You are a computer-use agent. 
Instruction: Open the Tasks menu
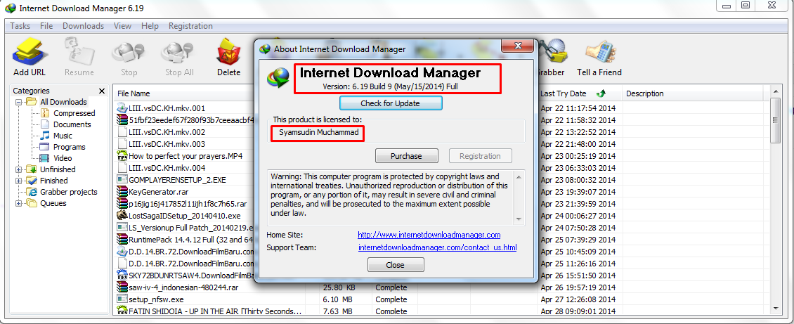[x=20, y=26]
